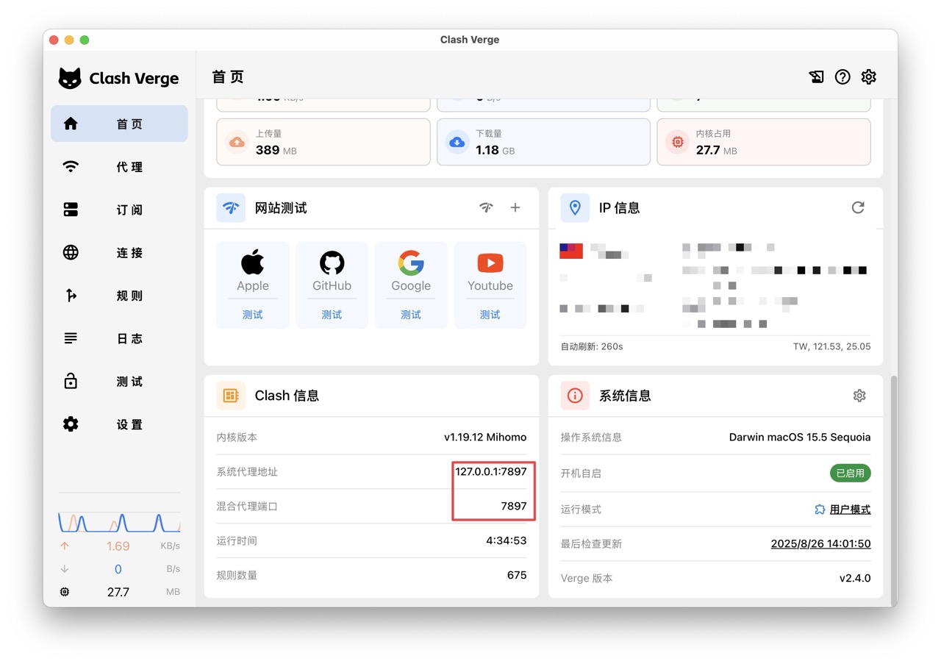941x664 pixels.
Task: Click the 运行时间 value 4:34:53
Action: 507,540
